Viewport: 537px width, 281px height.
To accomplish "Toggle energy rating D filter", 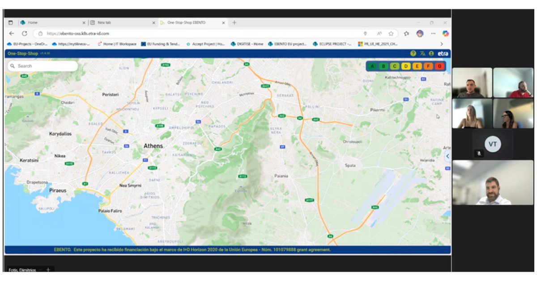I will (406, 66).
